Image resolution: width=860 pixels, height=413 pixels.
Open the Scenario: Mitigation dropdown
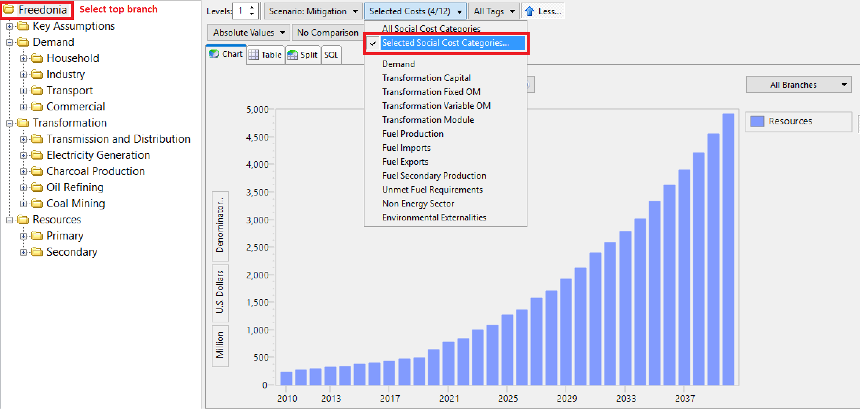tap(313, 11)
